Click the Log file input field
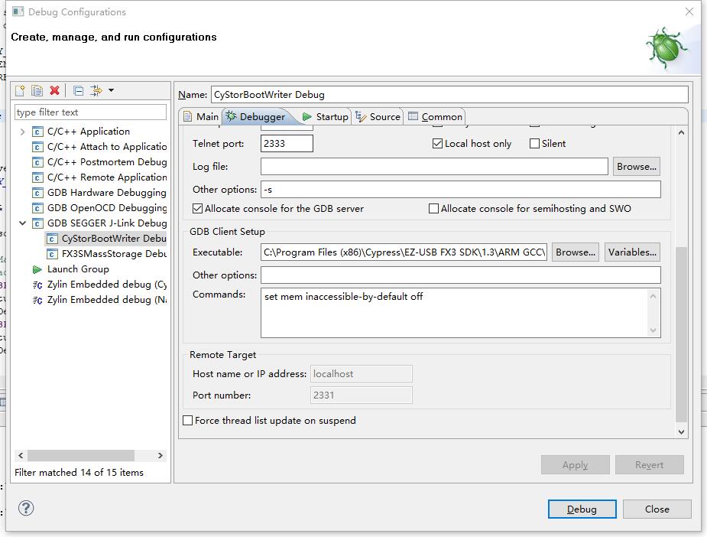 [x=434, y=167]
